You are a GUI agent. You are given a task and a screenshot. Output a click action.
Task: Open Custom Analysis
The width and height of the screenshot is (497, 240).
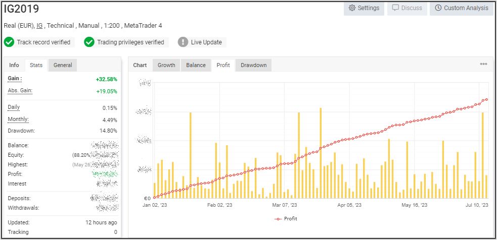461,8
